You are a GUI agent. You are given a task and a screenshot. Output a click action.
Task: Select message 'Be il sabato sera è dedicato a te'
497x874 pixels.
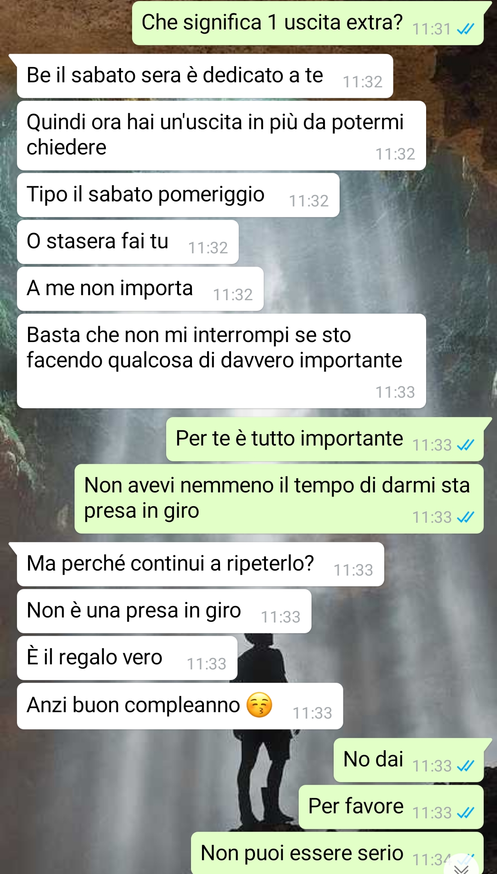tap(205, 76)
